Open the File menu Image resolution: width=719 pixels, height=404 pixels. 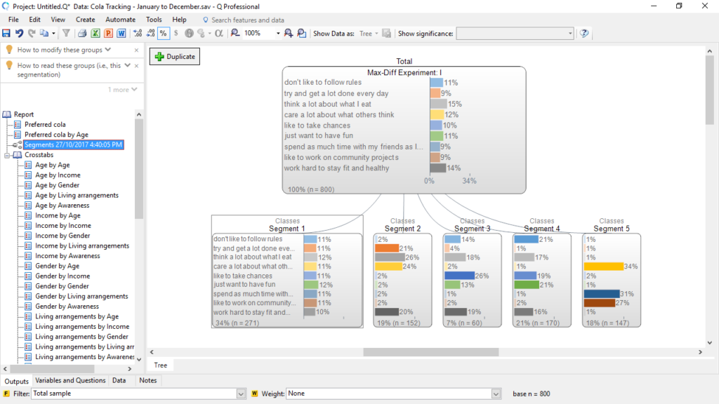[14, 20]
